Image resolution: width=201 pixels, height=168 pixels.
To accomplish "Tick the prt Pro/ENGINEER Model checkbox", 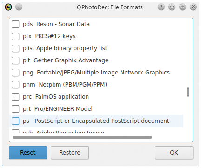I will [x=15, y=109].
